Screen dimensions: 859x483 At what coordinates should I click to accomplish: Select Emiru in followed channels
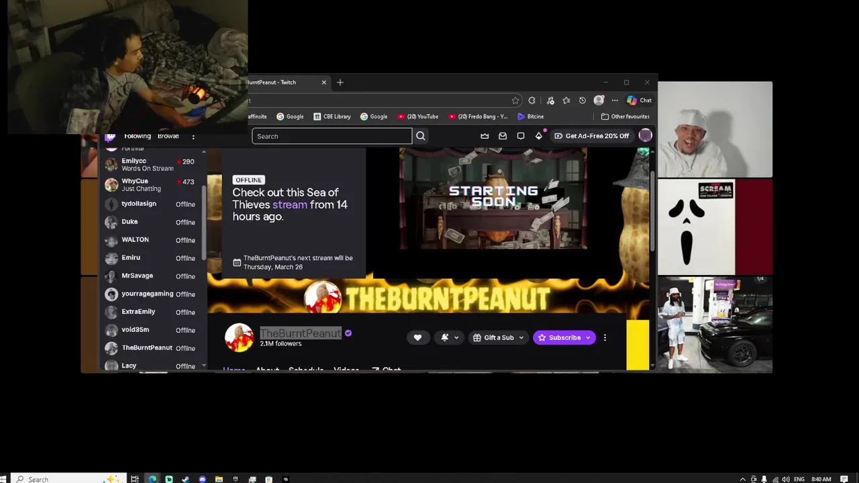(151, 258)
